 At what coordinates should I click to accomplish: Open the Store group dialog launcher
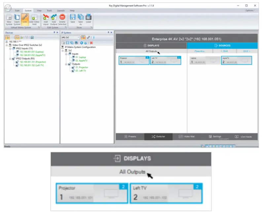point(92,27)
